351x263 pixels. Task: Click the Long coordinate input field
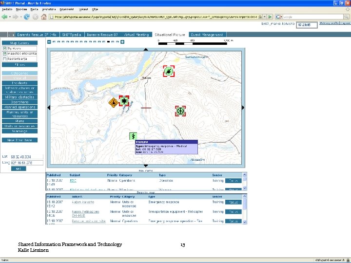click(x=27, y=163)
